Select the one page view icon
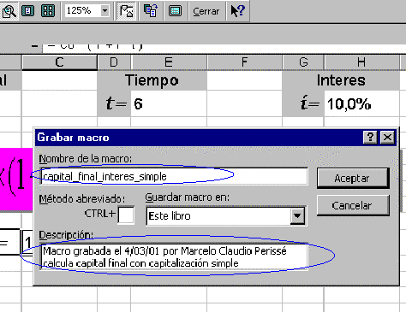Image resolution: width=406 pixels, height=312 pixels. tap(28, 11)
